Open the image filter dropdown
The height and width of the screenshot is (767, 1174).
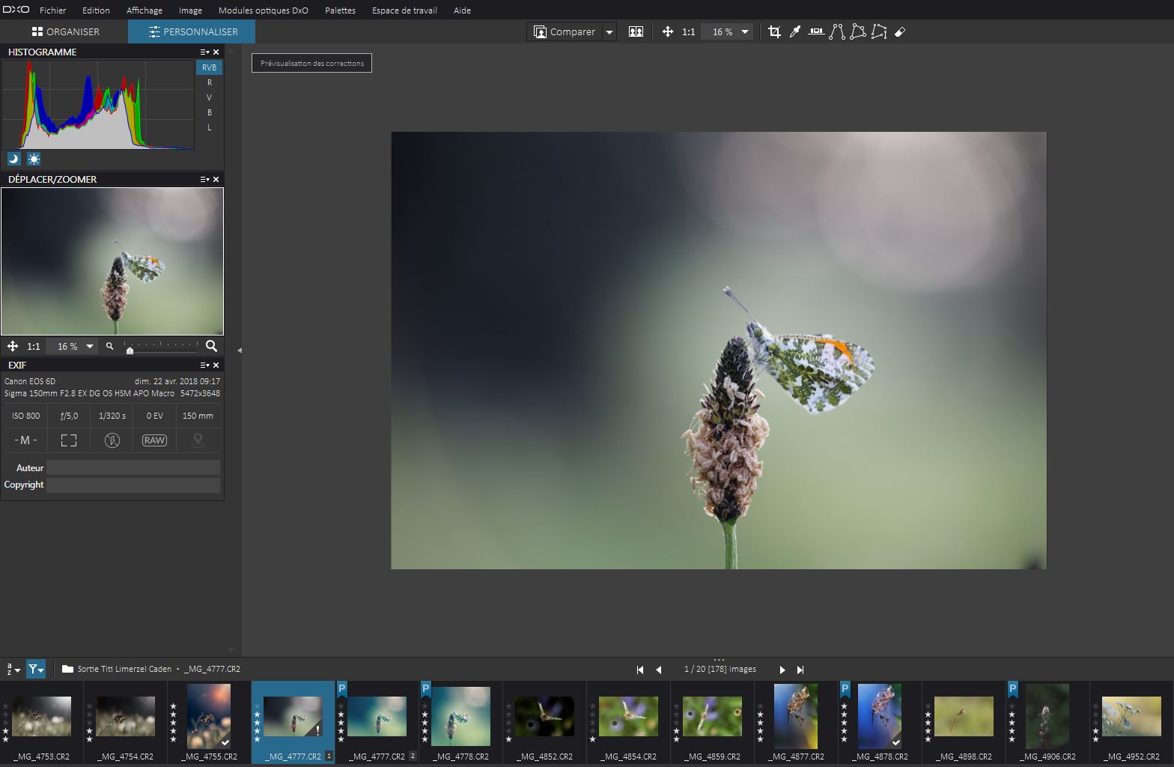(36, 669)
